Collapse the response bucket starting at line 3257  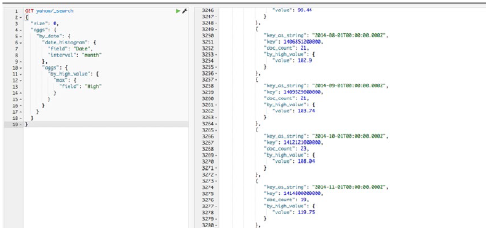click(x=217, y=80)
